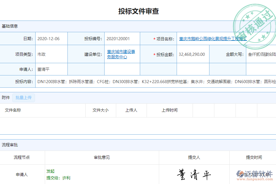Click the 审批意见 column header
Viewport: 276px width, 184px height.
[102, 157]
